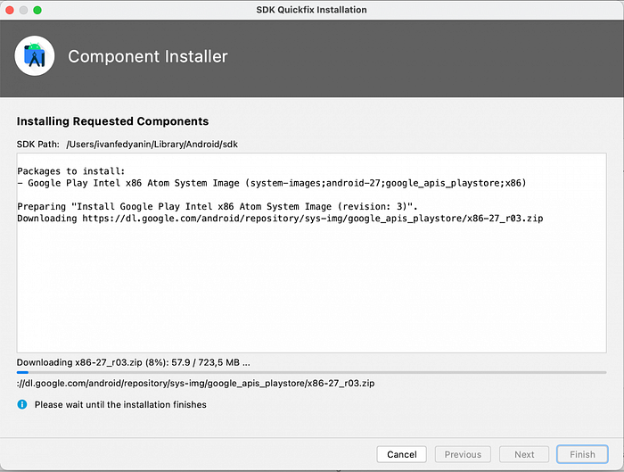624x472 pixels.
Task: Click the Android Studio logo icon
Action: pyautogui.click(x=35, y=55)
